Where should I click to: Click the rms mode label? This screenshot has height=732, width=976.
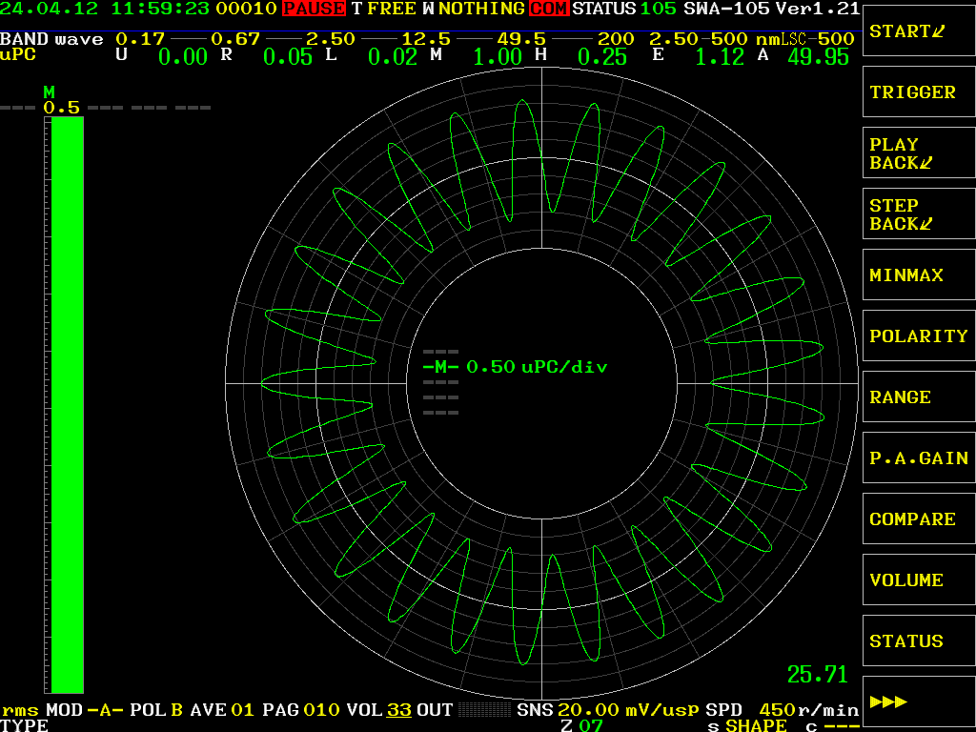[20, 710]
